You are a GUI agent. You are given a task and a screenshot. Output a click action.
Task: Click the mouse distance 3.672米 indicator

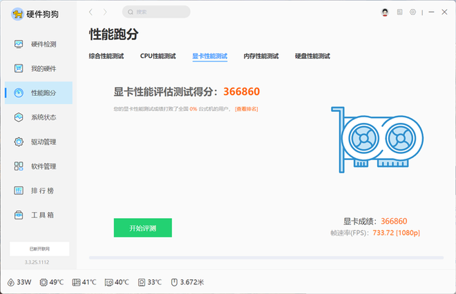187,282
